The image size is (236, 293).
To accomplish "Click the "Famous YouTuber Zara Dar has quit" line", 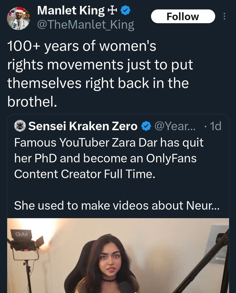I will pyautogui.click(x=109, y=142).
